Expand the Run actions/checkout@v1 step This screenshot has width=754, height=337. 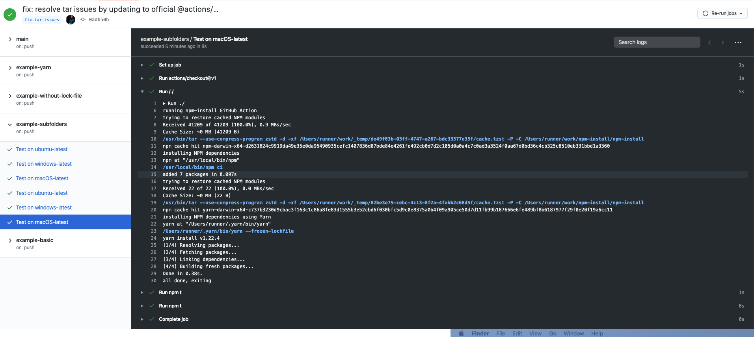142,78
